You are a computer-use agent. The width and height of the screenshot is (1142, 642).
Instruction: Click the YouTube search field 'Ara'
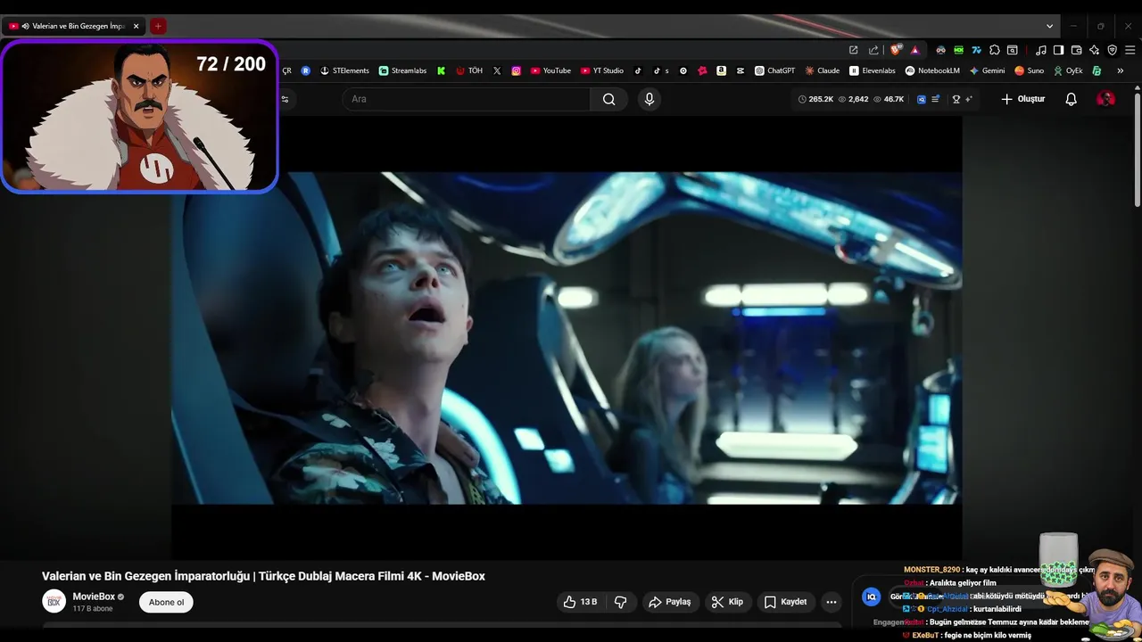click(466, 99)
